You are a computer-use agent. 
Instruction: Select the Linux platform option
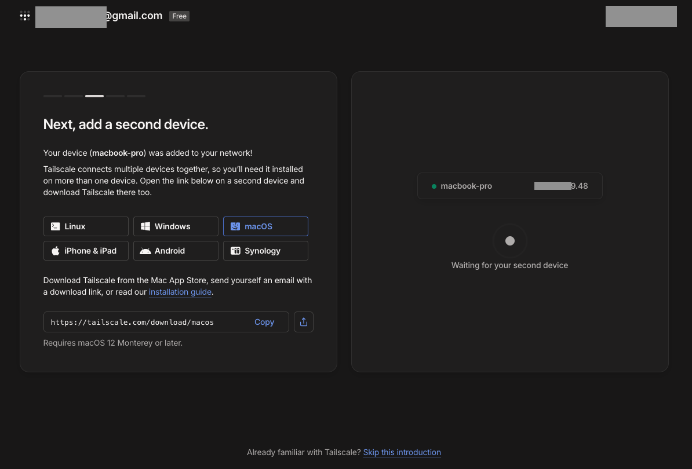[x=86, y=226]
